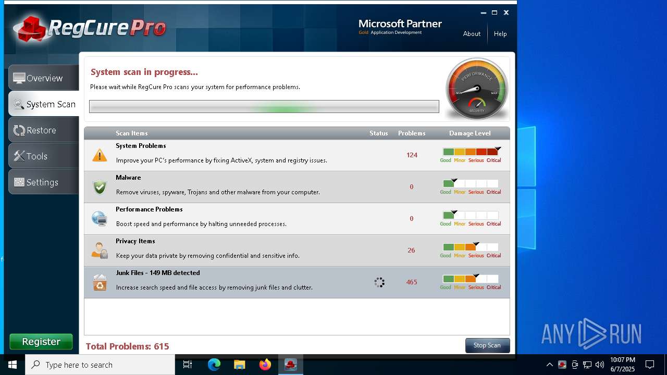Open the notification center
This screenshot has height=375, width=667.
[650, 365]
